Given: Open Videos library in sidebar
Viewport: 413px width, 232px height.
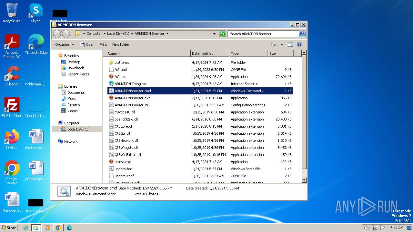Looking at the screenshot, I should pos(72,111).
